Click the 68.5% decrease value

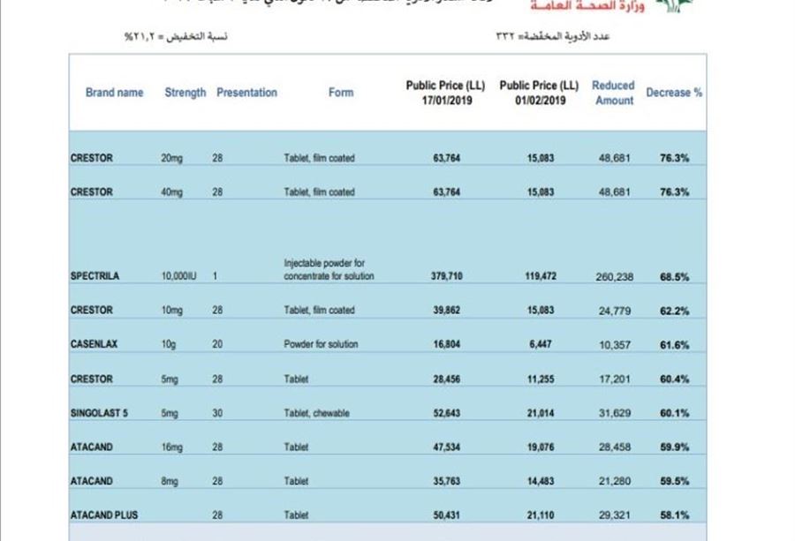[674, 276]
